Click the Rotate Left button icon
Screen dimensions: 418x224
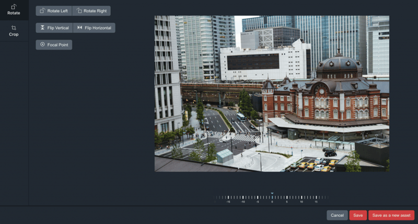[42, 10]
